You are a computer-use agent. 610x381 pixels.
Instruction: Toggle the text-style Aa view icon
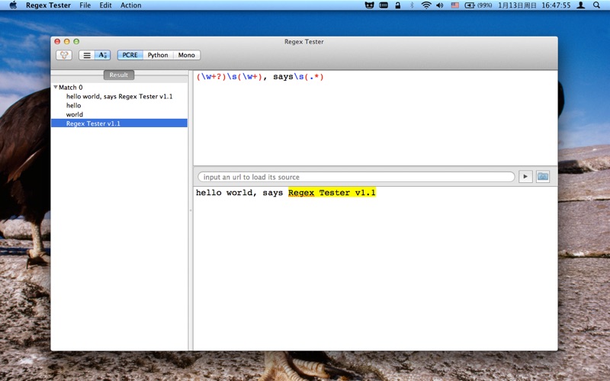coord(103,55)
